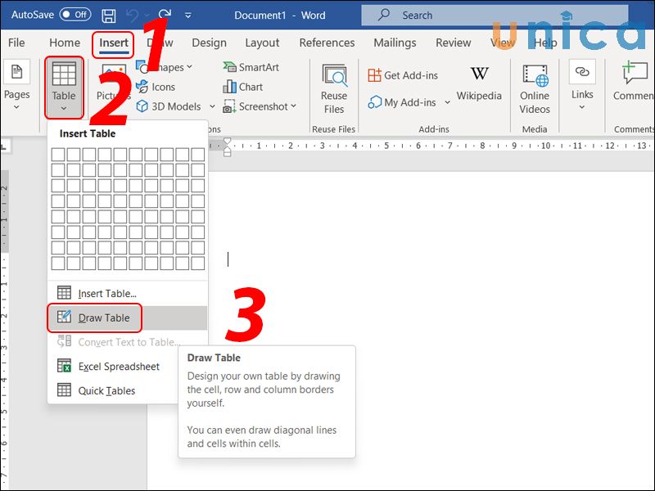655x491 pixels.
Task: Select the Insert ribbon tab
Action: (x=113, y=43)
